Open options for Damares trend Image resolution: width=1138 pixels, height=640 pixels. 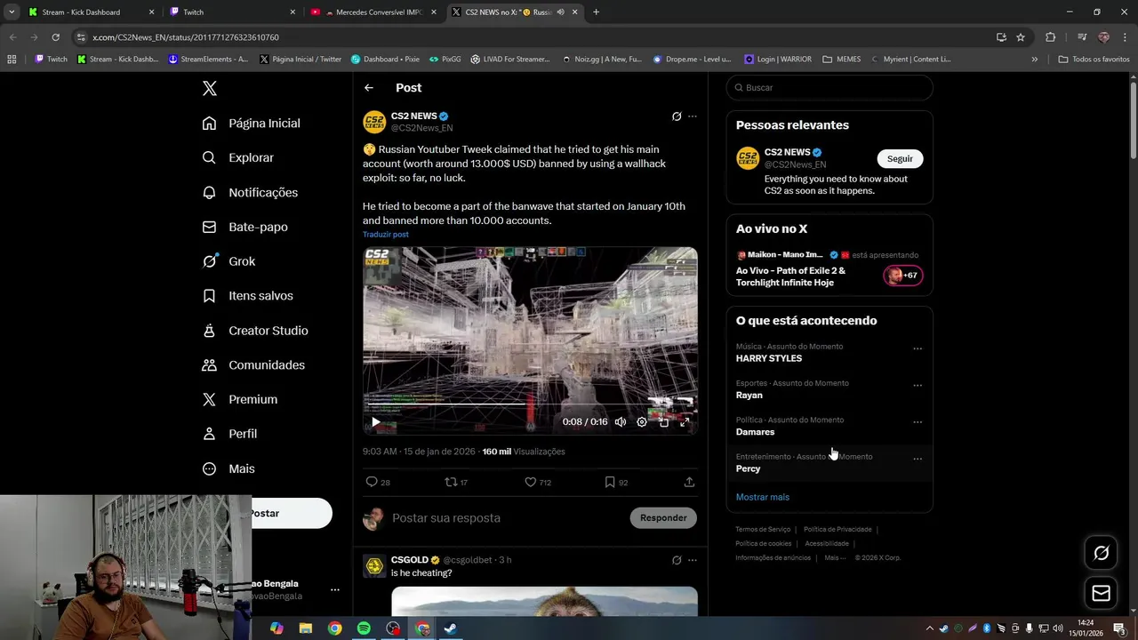[x=918, y=421]
